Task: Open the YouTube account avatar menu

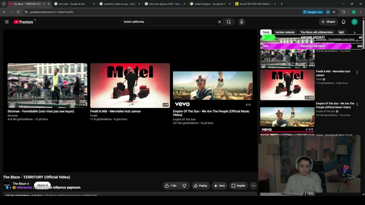Action: (354, 22)
